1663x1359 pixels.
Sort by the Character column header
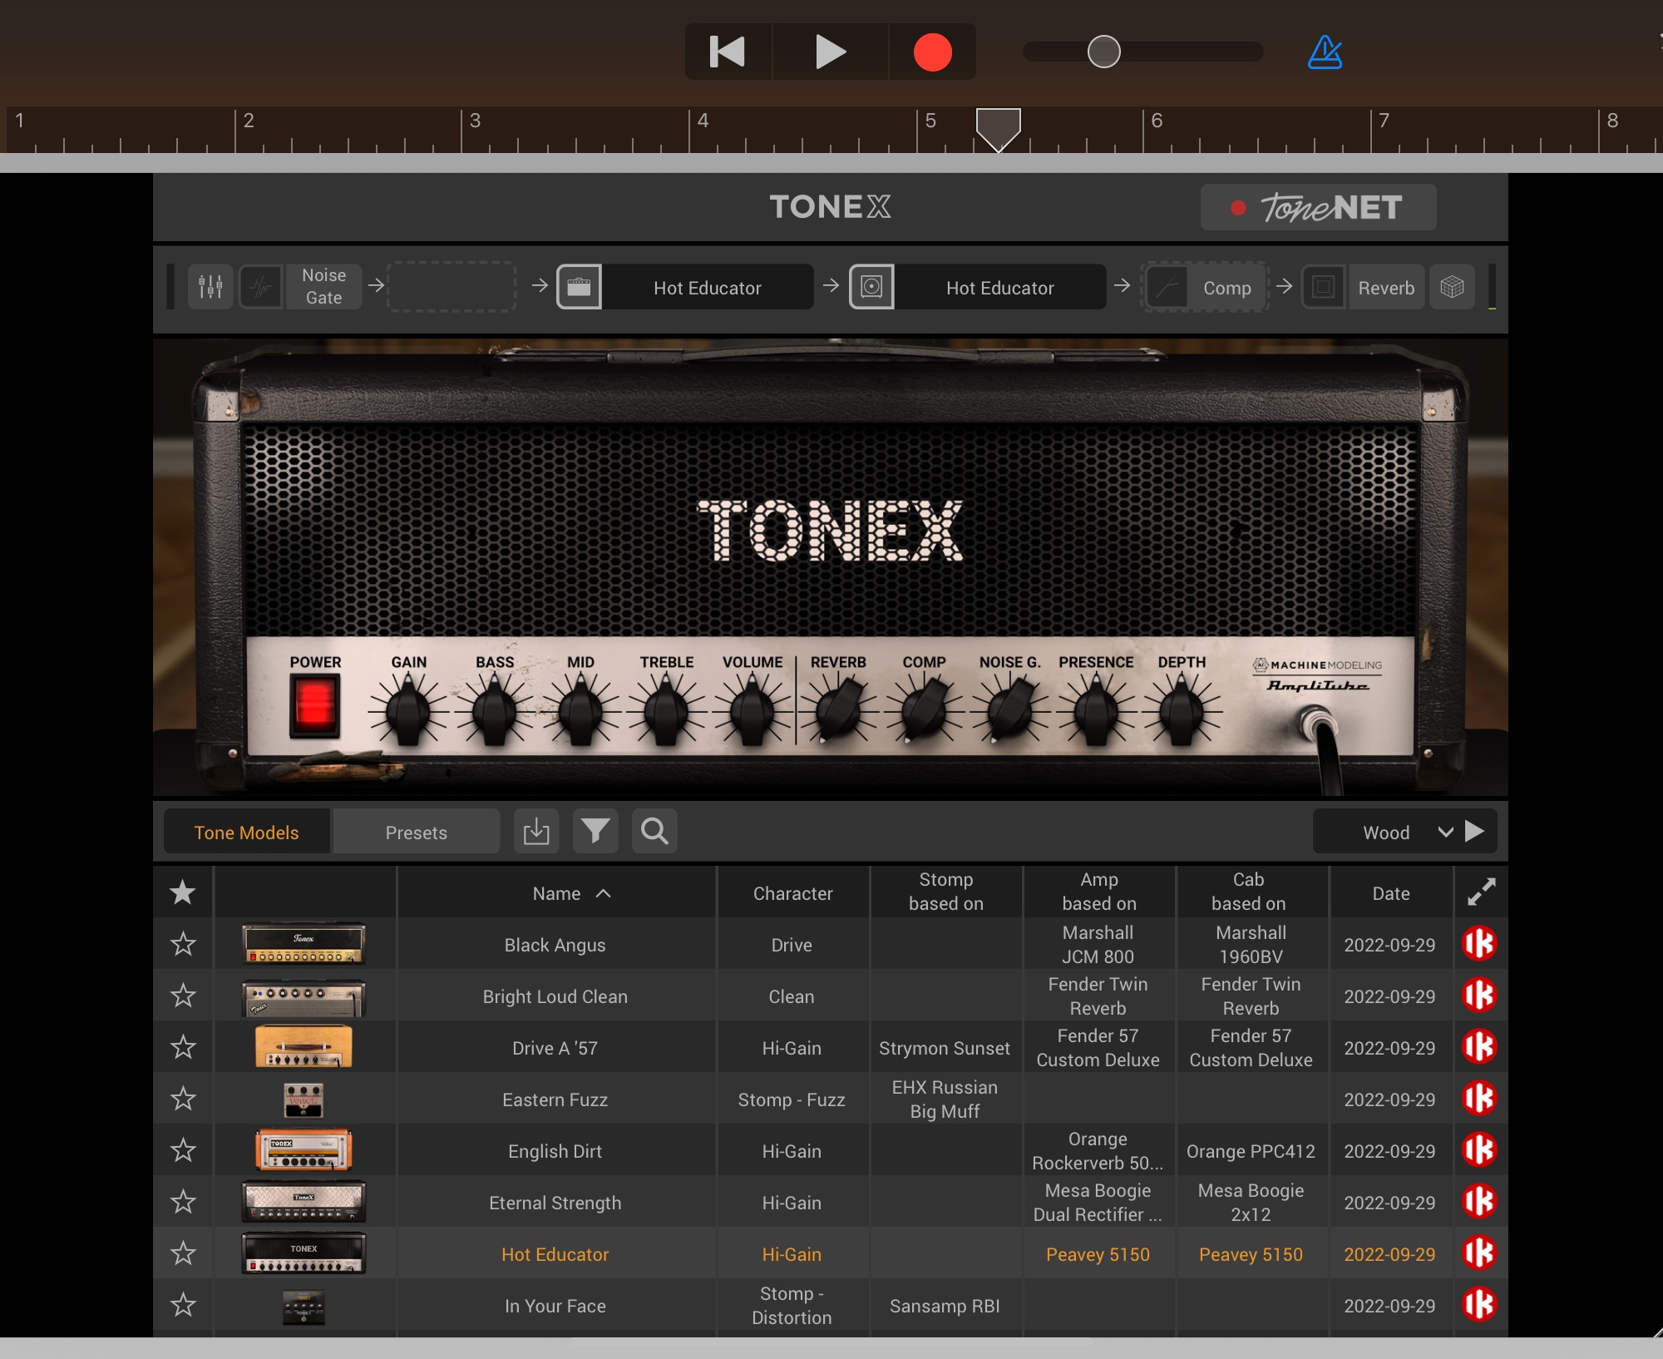[x=792, y=892]
